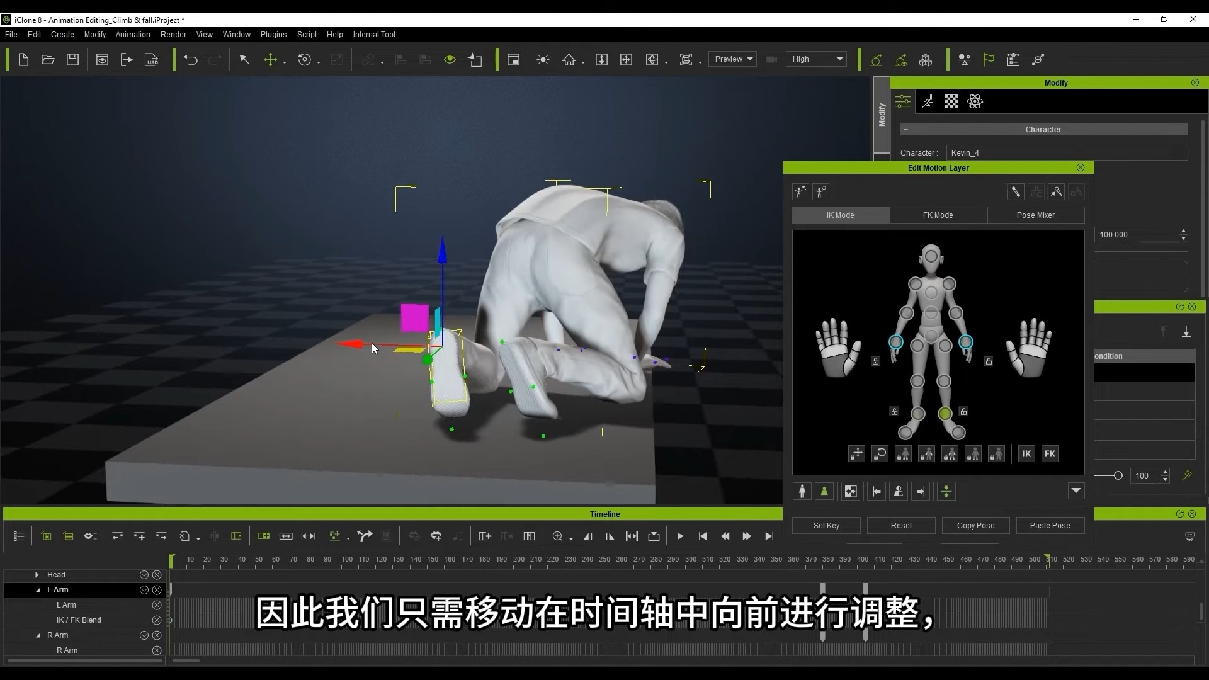The image size is (1209, 680).
Task: Select the Edit Motion Layer bone-picking tool
Action: pos(1056,192)
